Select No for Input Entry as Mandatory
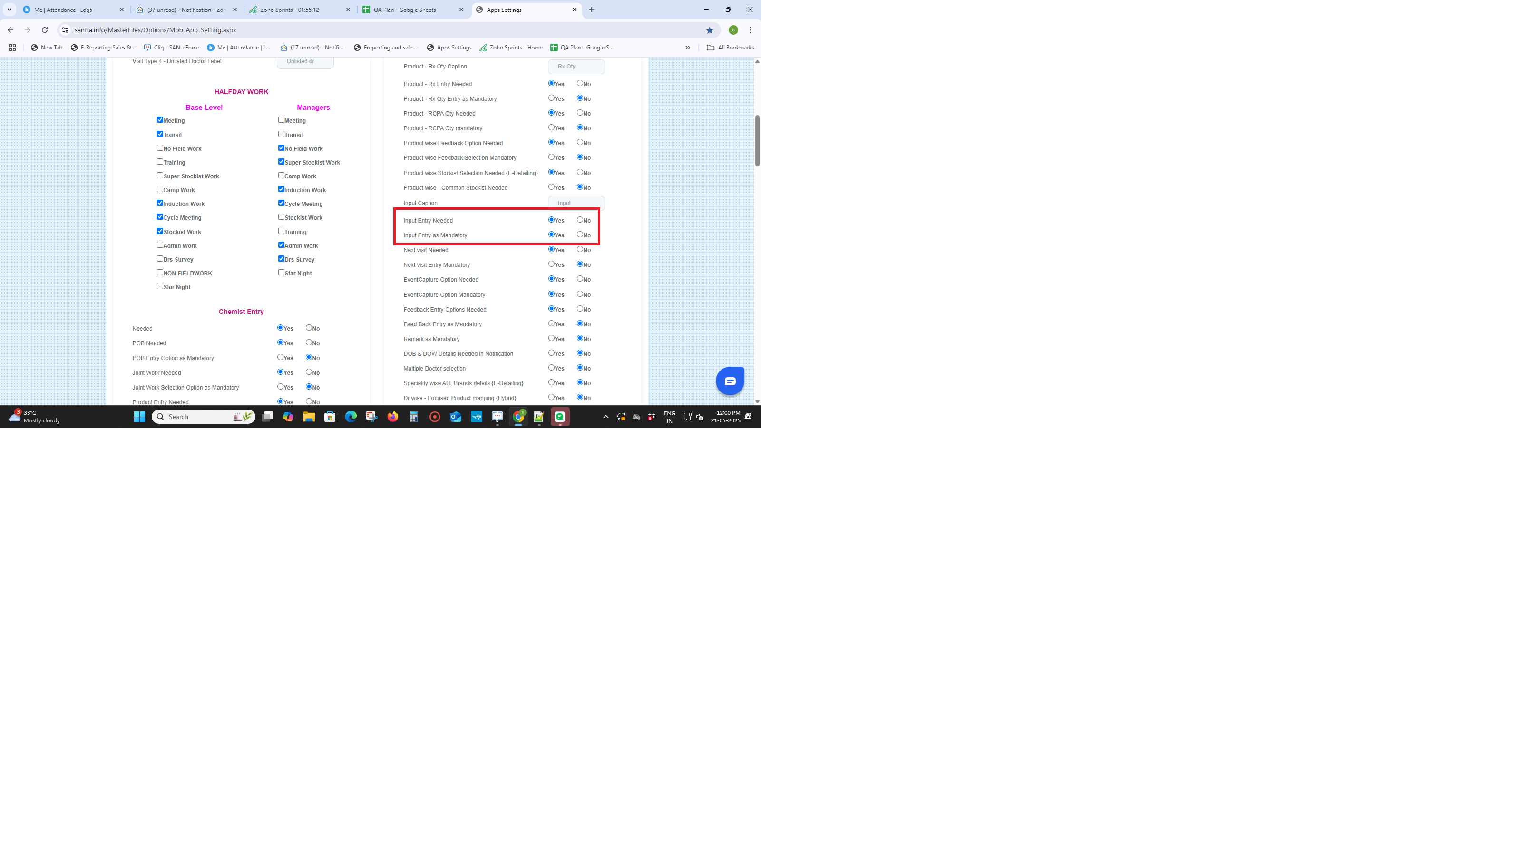This screenshot has width=1532, height=860. click(580, 235)
